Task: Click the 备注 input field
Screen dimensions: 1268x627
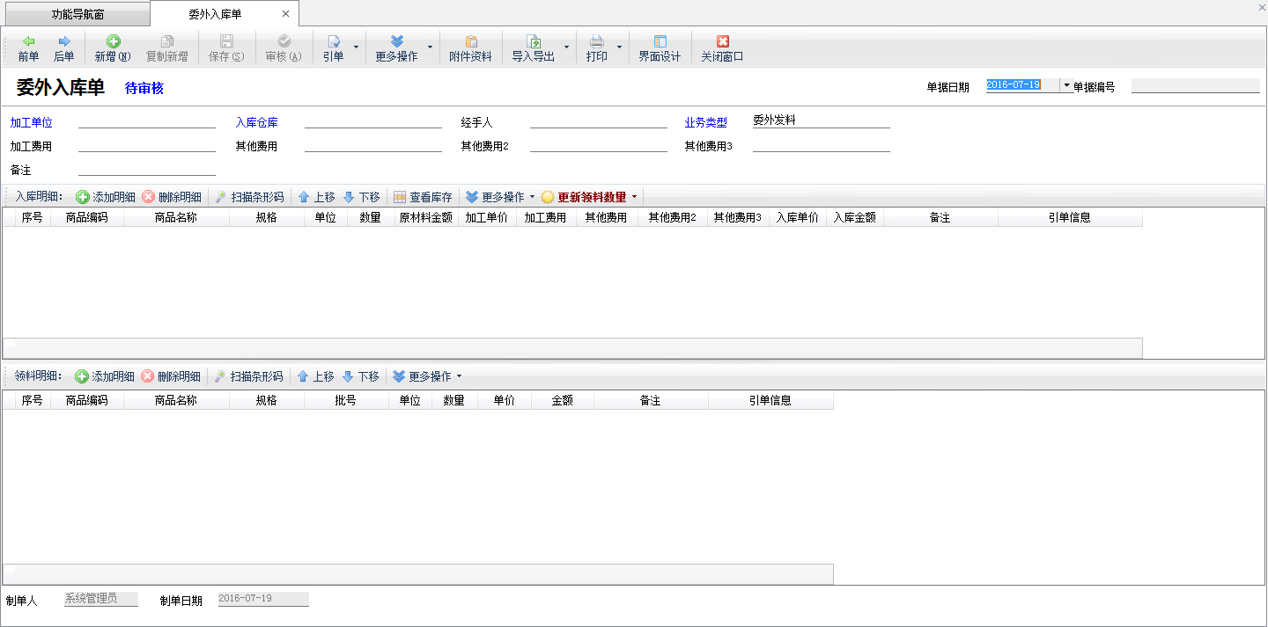Action: pyautogui.click(x=146, y=169)
